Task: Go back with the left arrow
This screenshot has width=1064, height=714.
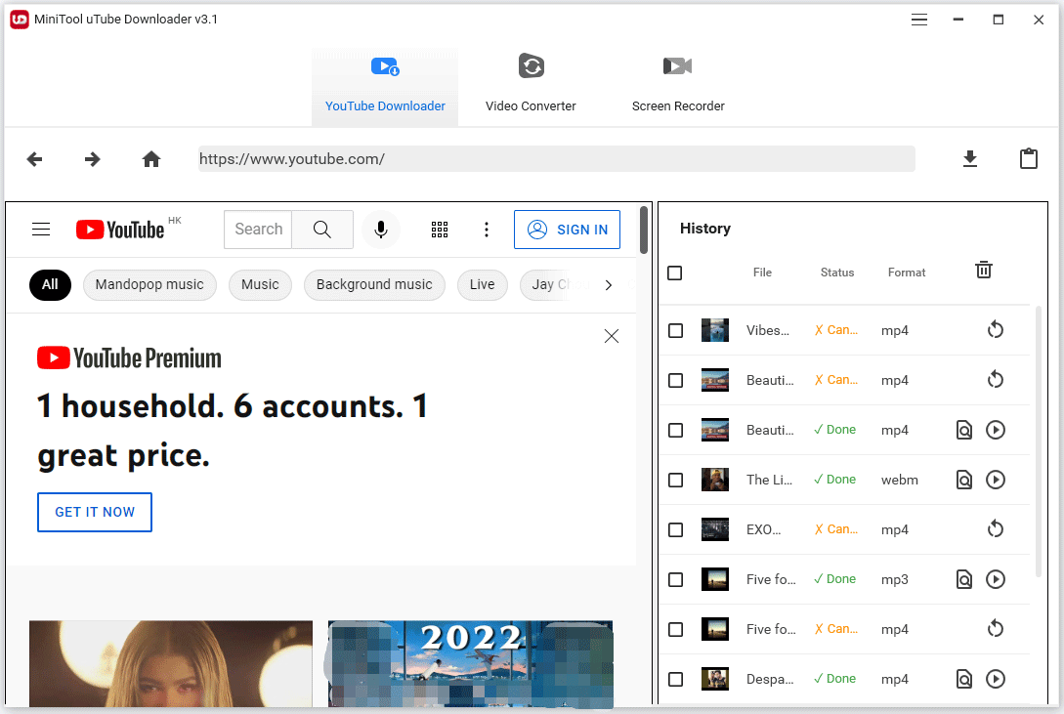Action: pyautogui.click(x=34, y=159)
